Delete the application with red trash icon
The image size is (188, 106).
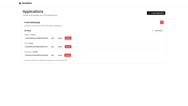[x=162, y=22]
